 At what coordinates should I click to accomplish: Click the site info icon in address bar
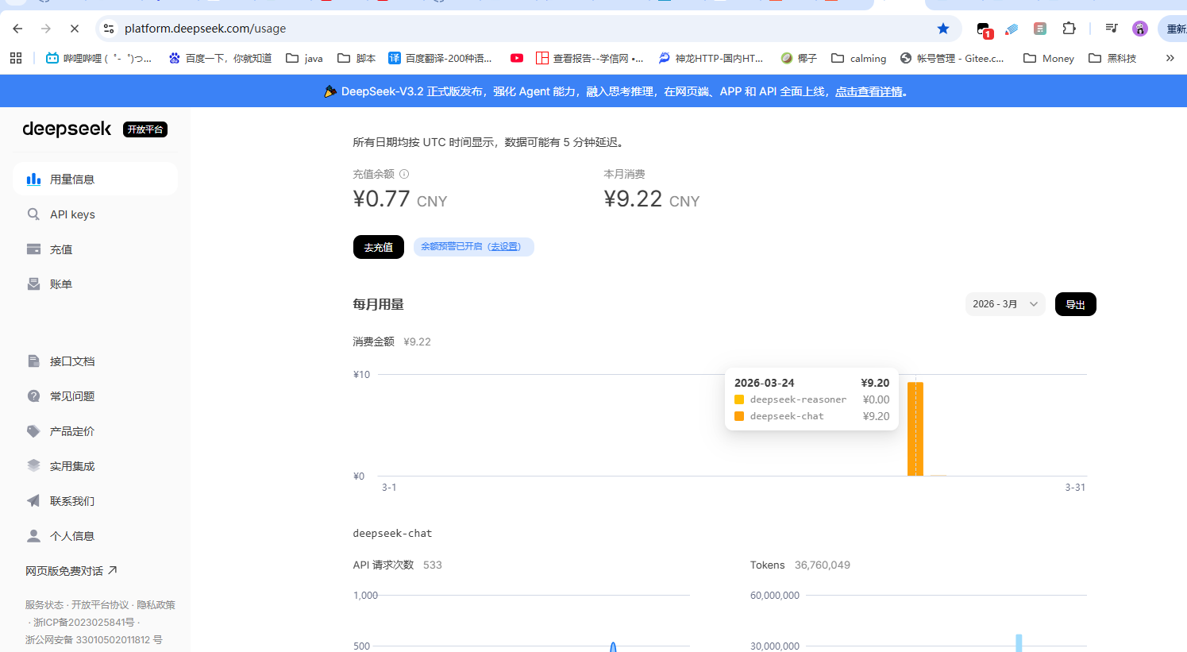tap(109, 29)
